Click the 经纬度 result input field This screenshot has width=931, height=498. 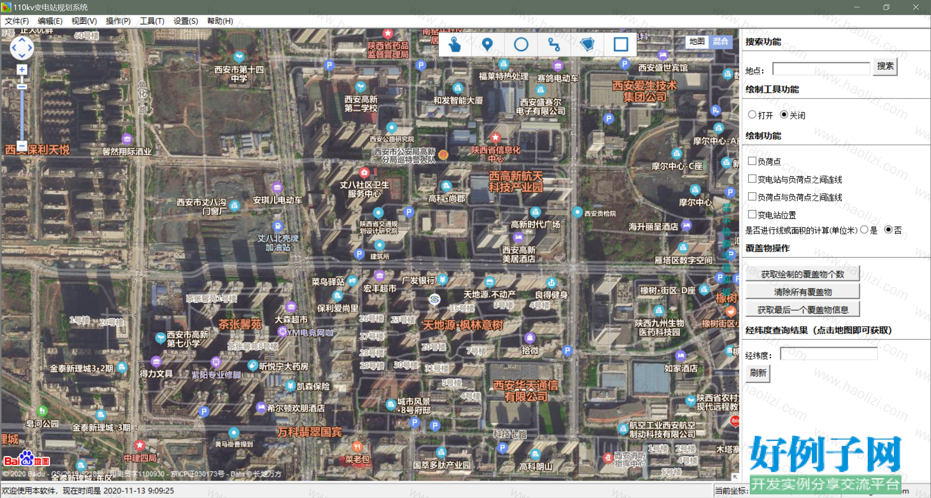coord(829,354)
